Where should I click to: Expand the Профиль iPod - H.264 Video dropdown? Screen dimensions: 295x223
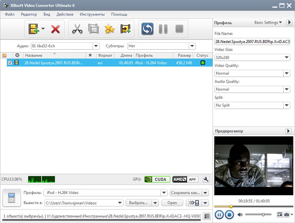point(164,193)
